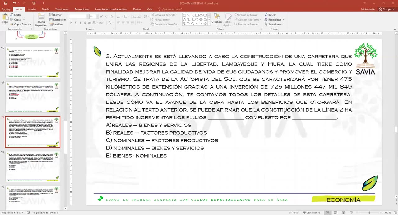
Task: Click the Nueva diapositiva slide icon
Action: [x=41, y=17]
